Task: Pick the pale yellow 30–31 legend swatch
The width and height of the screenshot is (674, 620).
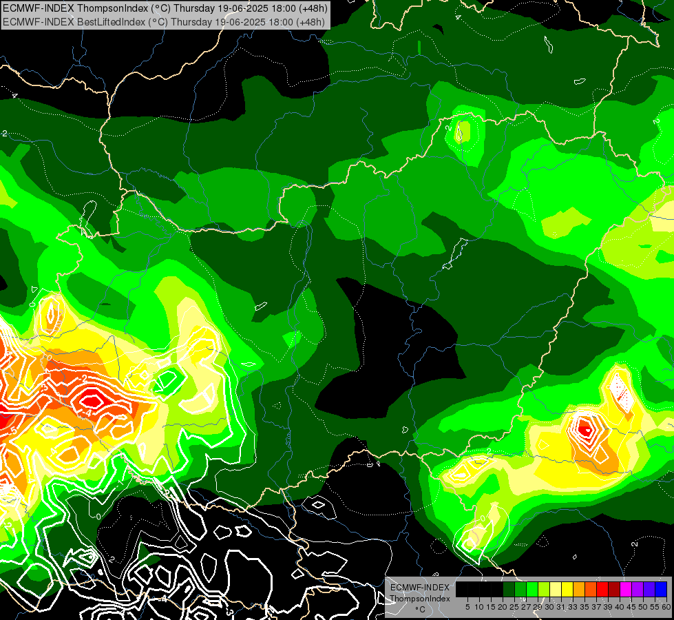Action: click(556, 590)
